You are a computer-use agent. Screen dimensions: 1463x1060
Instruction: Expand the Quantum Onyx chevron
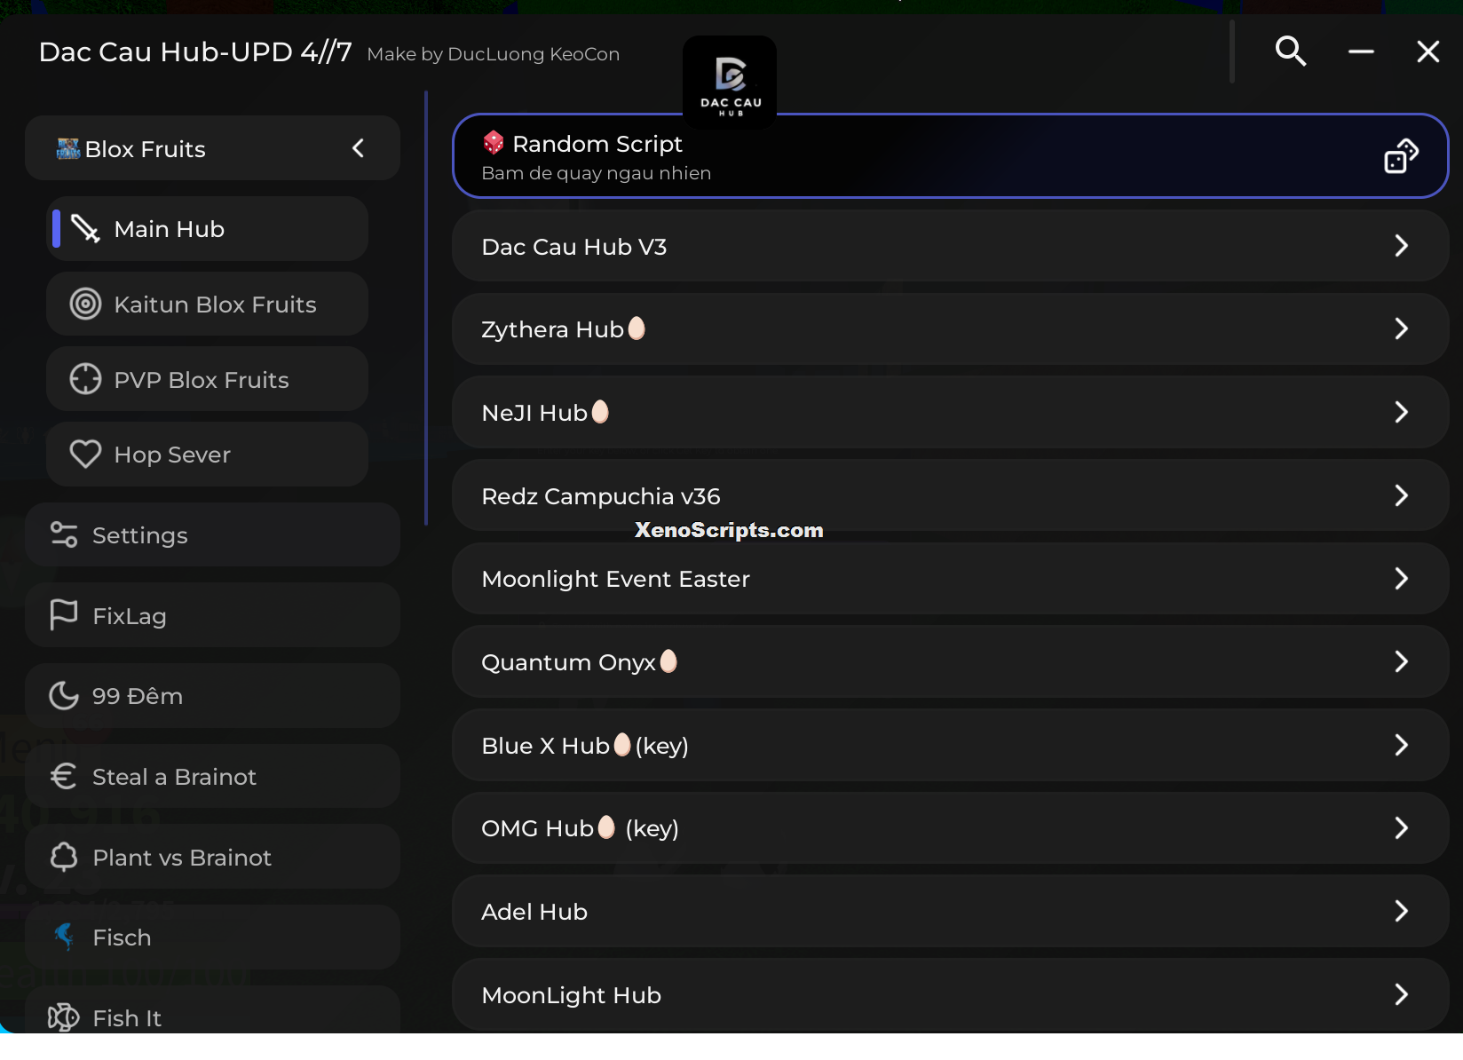(x=1401, y=661)
